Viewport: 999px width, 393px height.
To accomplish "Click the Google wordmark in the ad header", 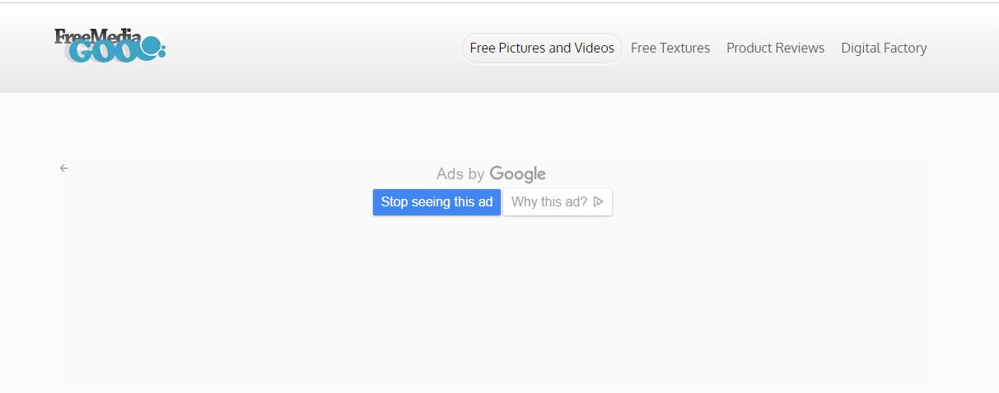I will (517, 173).
